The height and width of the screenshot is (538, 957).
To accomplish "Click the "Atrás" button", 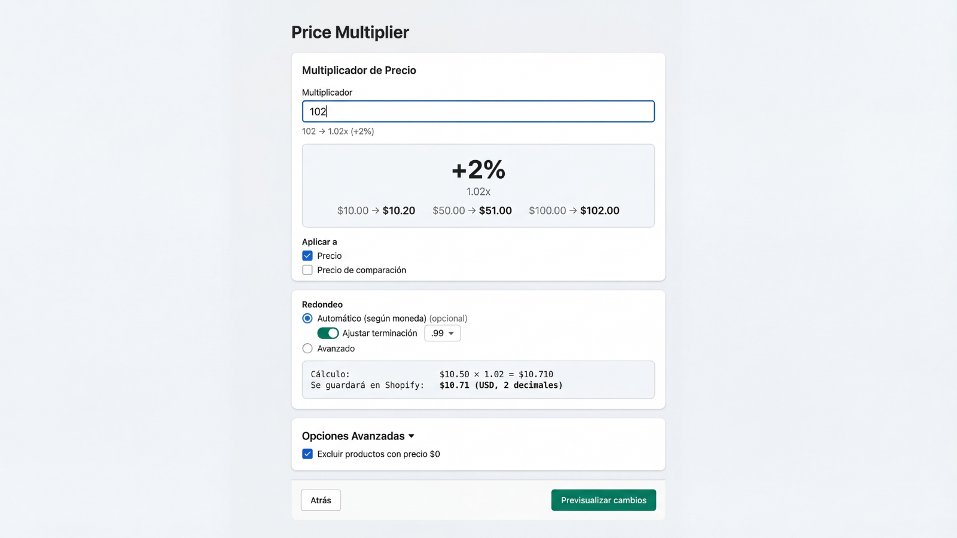I will click(321, 500).
